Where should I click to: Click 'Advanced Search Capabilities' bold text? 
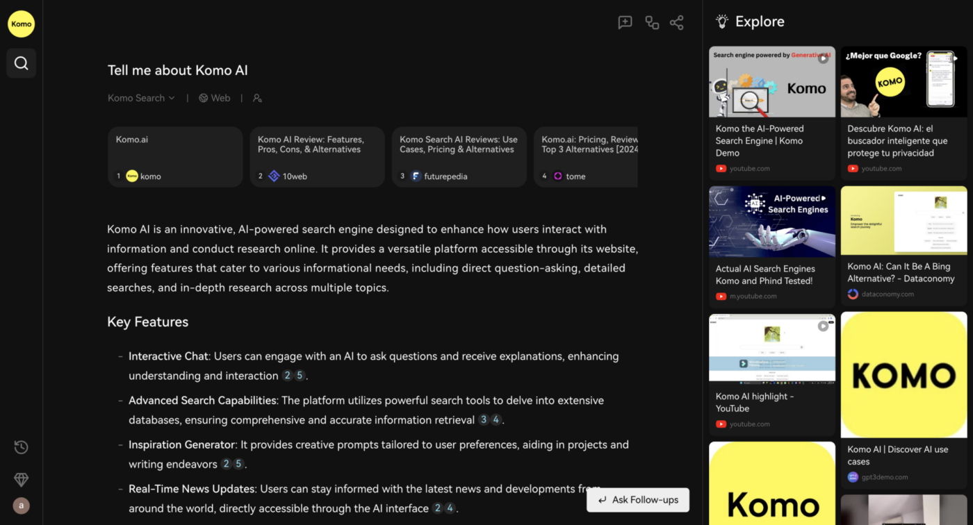[x=202, y=401]
